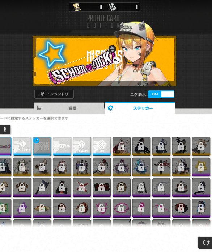The image size is (212, 252).
Task: Select the blue neon star sticker on the card
Action: (52, 54)
